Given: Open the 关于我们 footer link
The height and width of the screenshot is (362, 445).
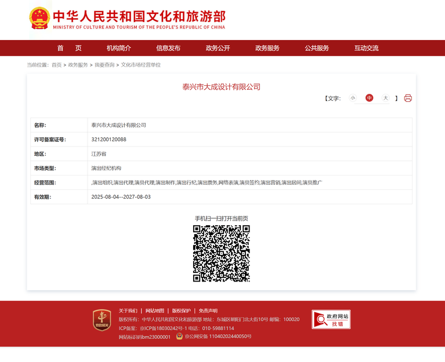Looking at the screenshot, I should [128, 310].
